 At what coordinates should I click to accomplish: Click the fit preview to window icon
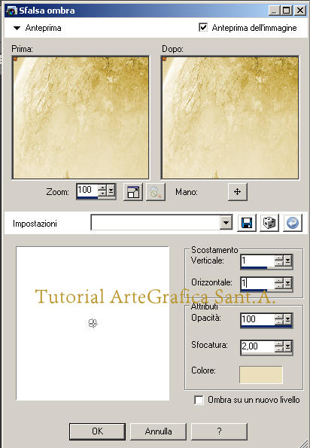133,192
